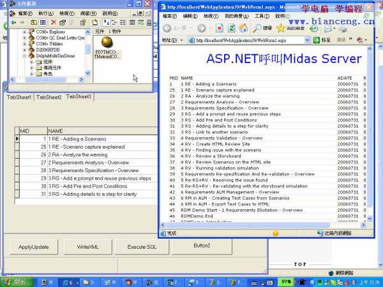The width and height of the screenshot is (383, 287).
Task: Click the WriteXML button
Action: tap(88, 247)
